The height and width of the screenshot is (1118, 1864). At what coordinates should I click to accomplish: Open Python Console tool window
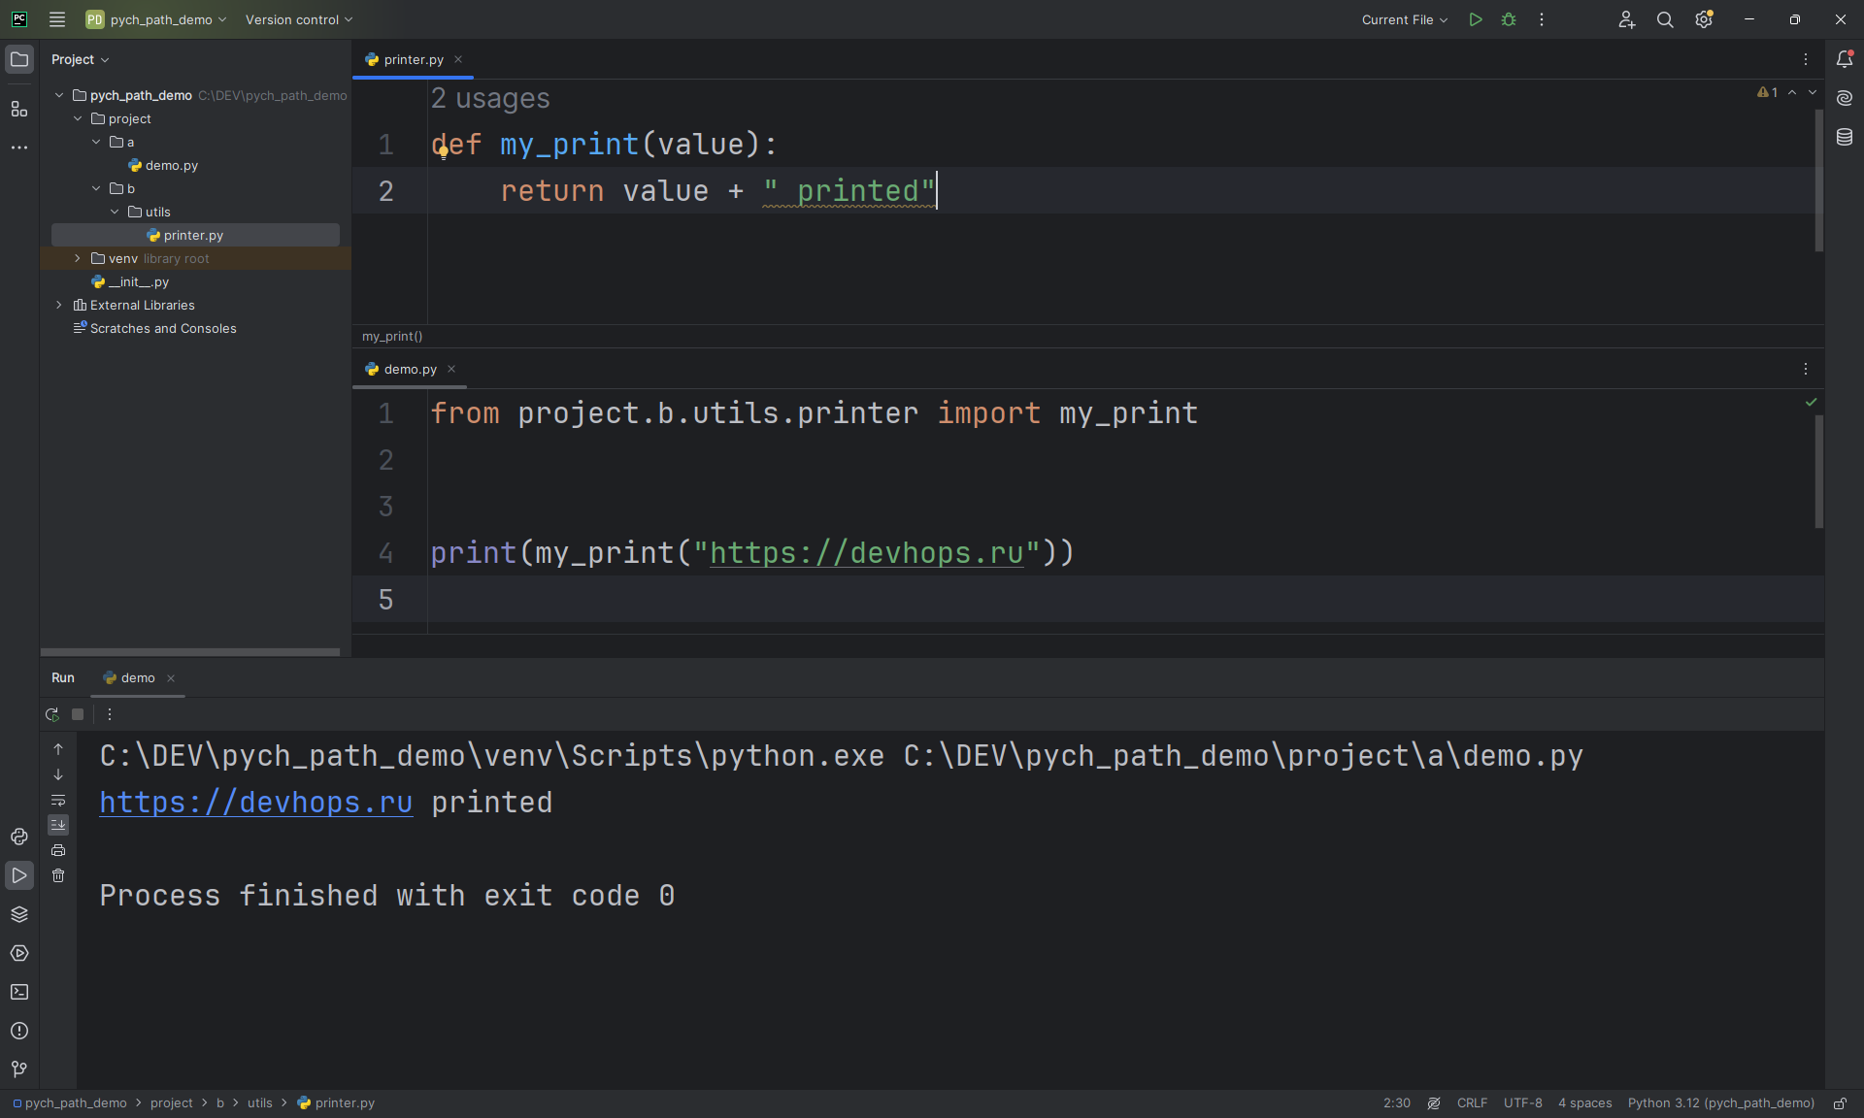[19, 837]
